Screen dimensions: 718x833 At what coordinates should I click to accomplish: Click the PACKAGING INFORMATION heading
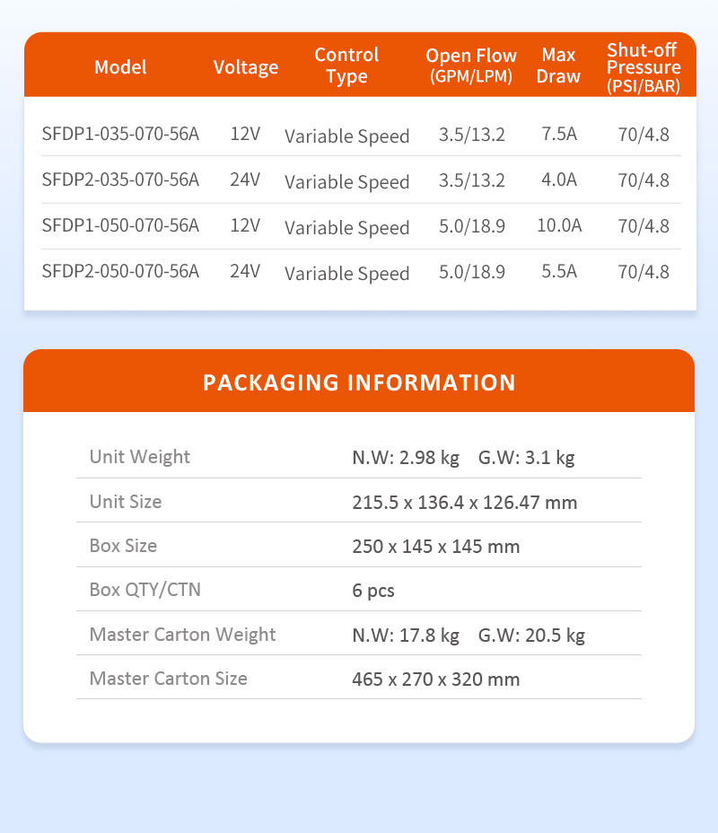pyautogui.click(x=359, y=382)
